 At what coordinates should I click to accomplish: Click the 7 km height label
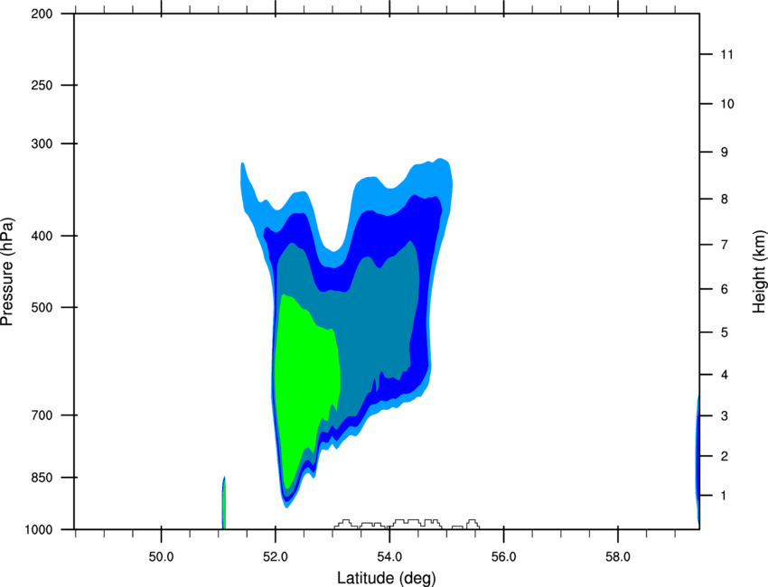(x=725, y=244)
